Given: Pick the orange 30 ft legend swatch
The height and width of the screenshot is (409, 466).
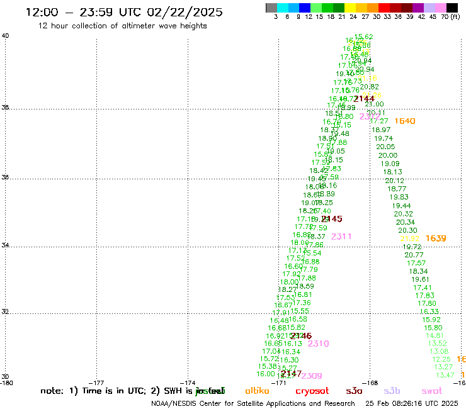Looking at the screenshot, I should tap(373, 8).
